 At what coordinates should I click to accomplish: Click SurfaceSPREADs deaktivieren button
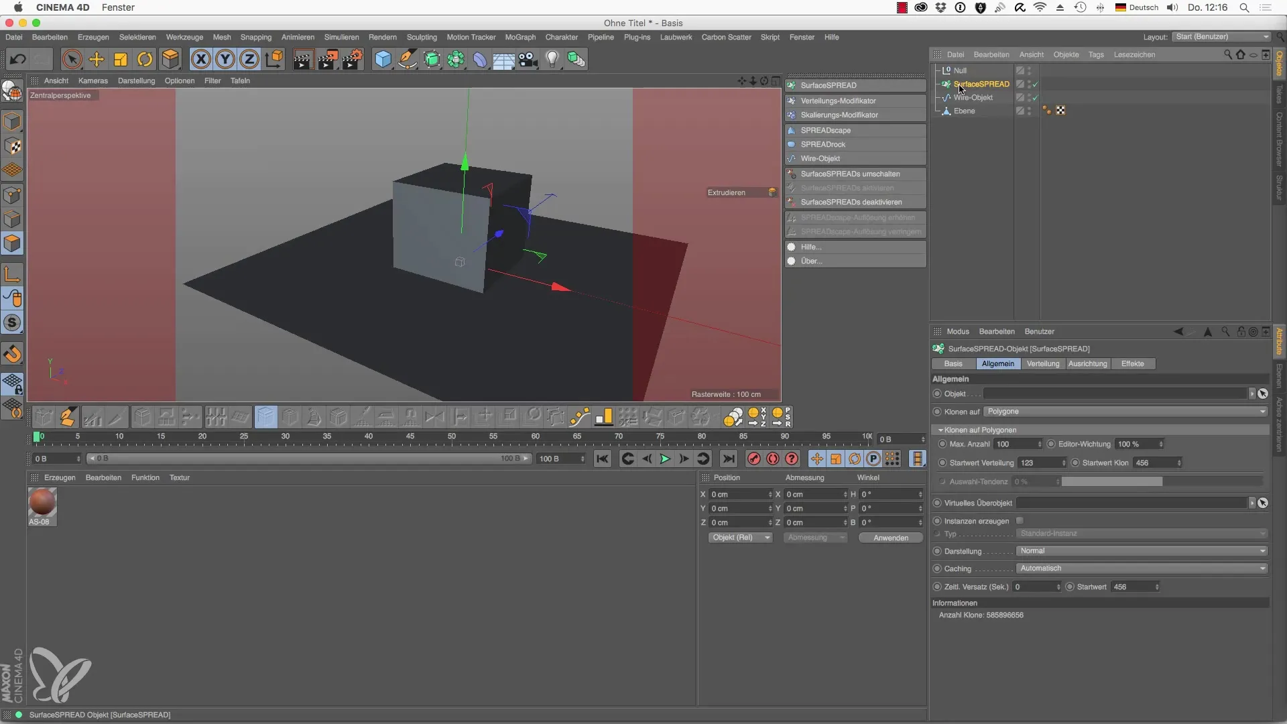click(x=851, y=202)
